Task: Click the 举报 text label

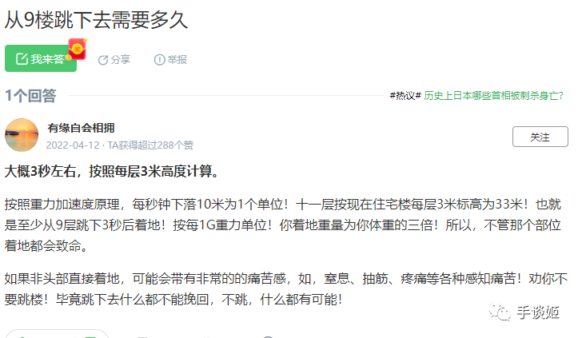Action: pyautogui.click(x=177, y=60)
